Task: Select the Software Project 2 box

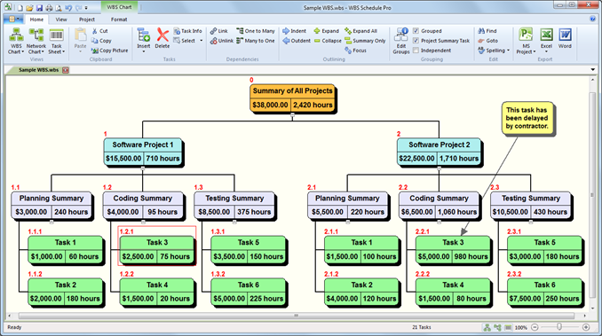Action: point(439,152)
